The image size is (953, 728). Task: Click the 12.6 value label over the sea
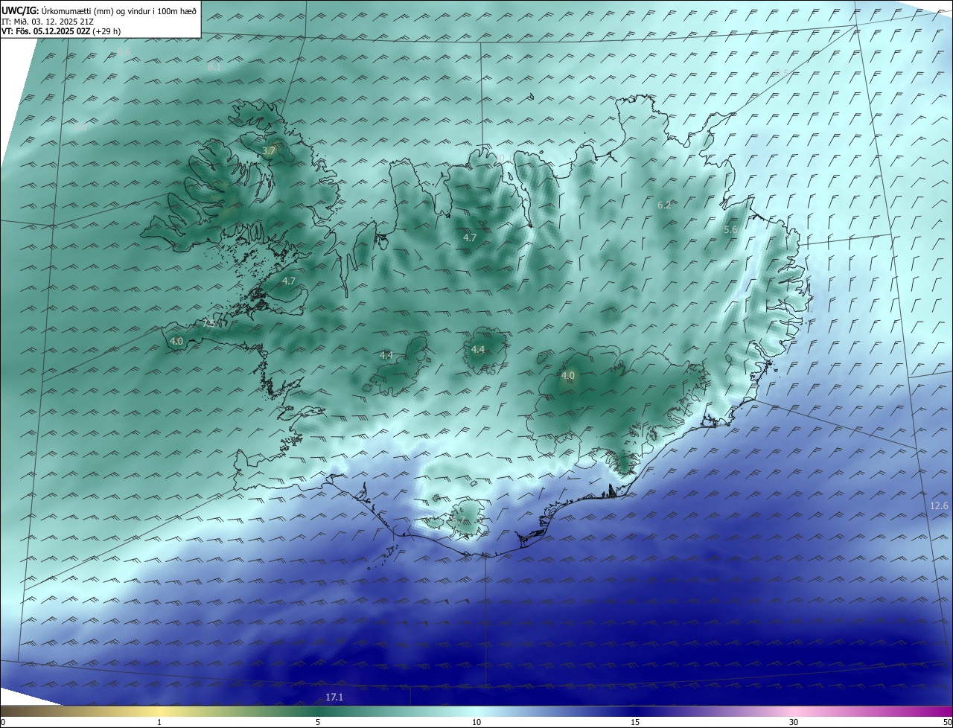click(940, 506)
